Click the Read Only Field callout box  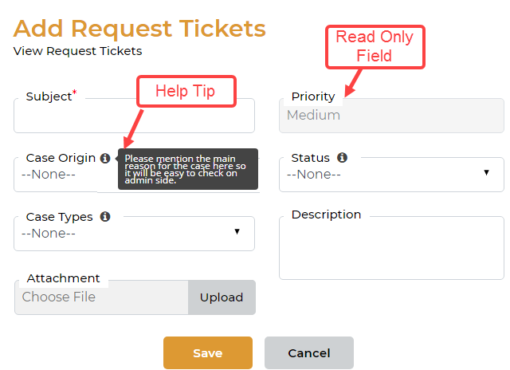(x=374, y=46)
